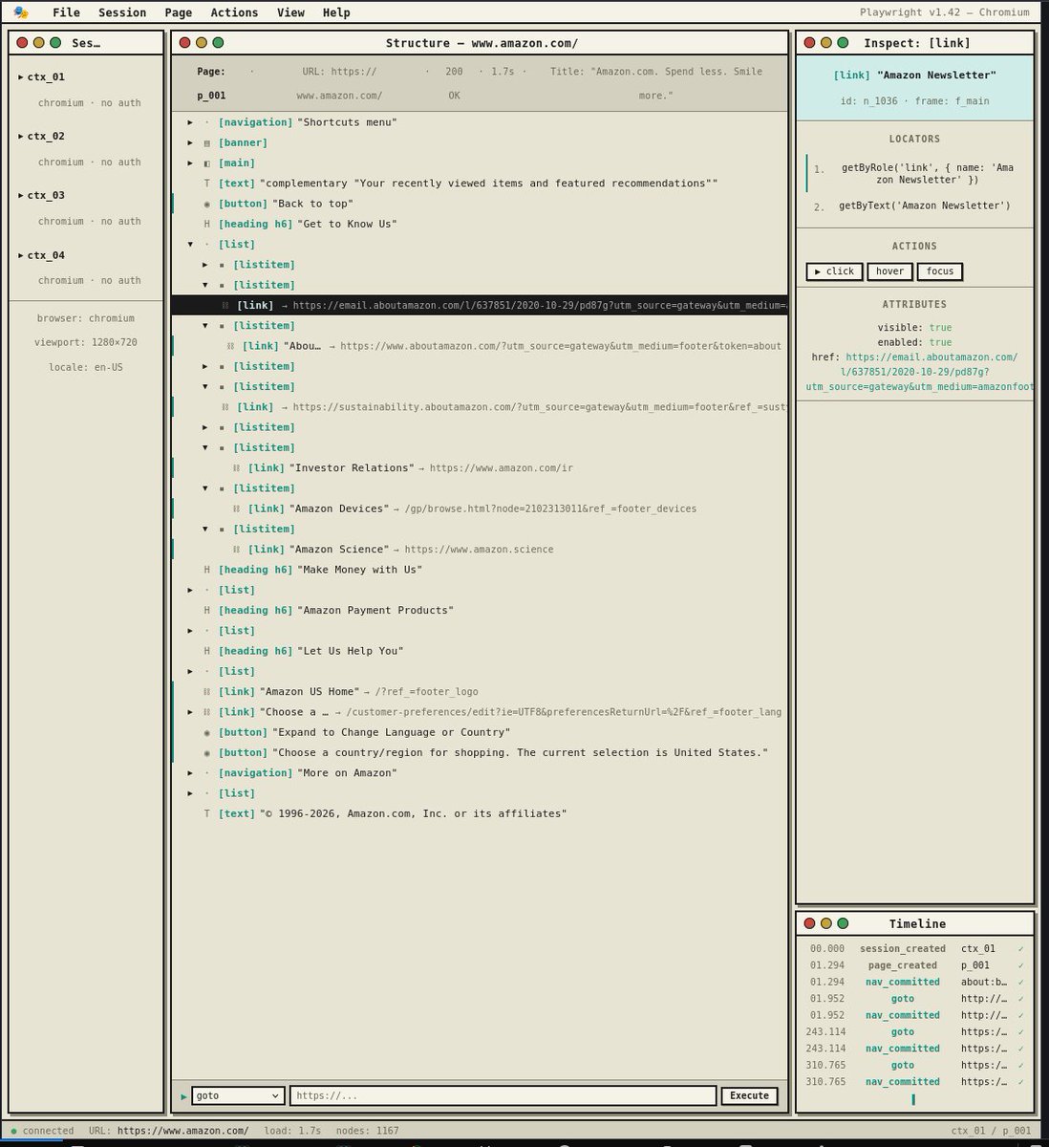Open the goto command dropdown
This screenshot has width=1049, height=1147.
[238, 1096]
